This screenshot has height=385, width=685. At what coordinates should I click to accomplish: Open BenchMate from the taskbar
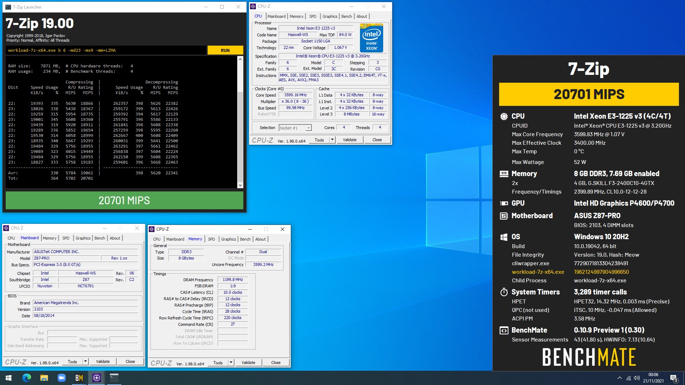79,378
